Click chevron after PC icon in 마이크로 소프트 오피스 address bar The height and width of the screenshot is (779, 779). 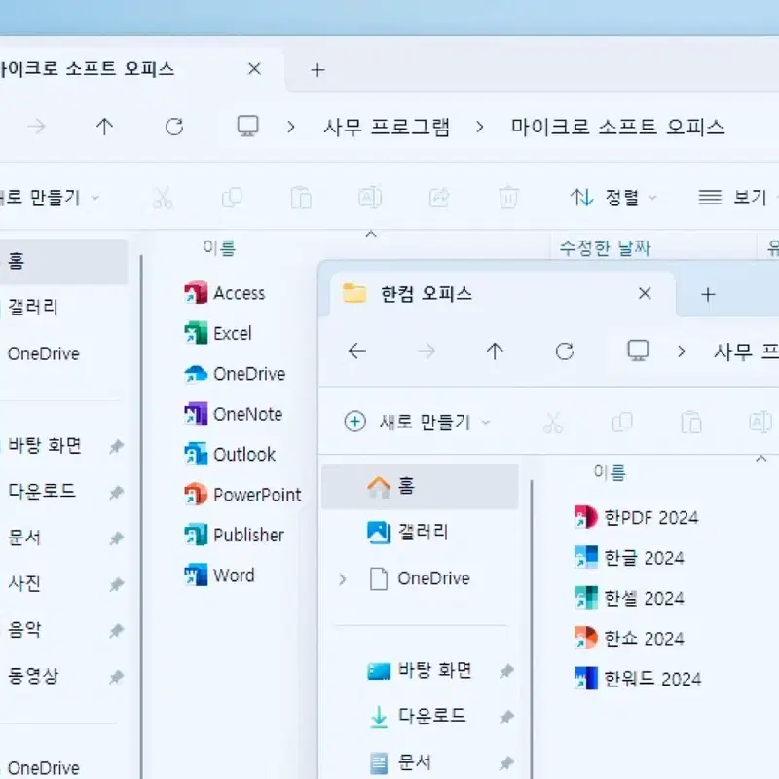click(x=291, y=128)
